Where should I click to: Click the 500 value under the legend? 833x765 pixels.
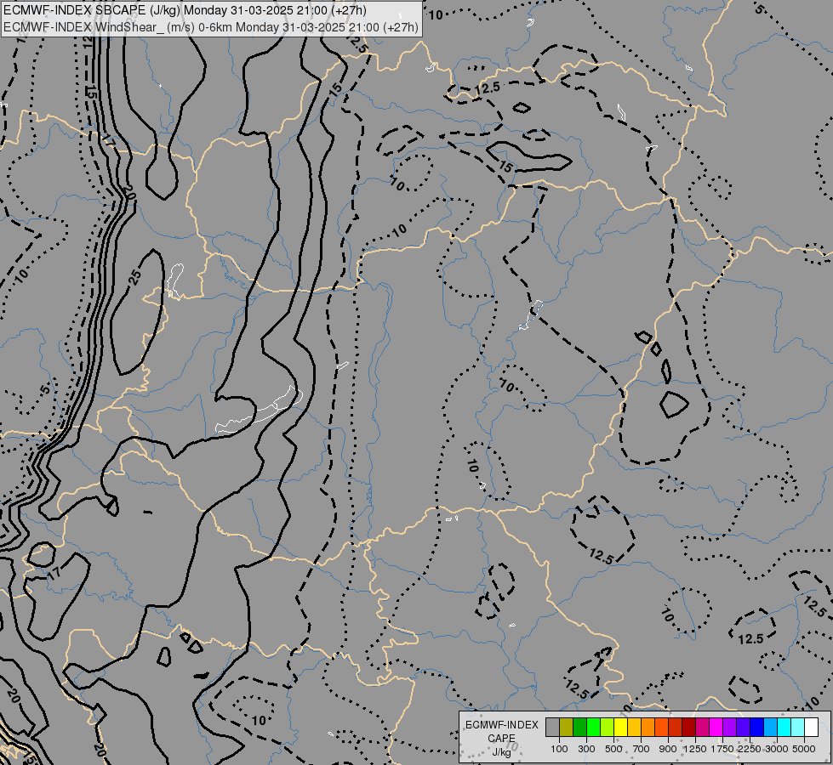click(613, 749)
